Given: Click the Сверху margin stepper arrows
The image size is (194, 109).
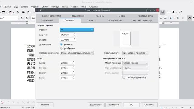Looking at the screenshot, I should click(x=73, y=73).
